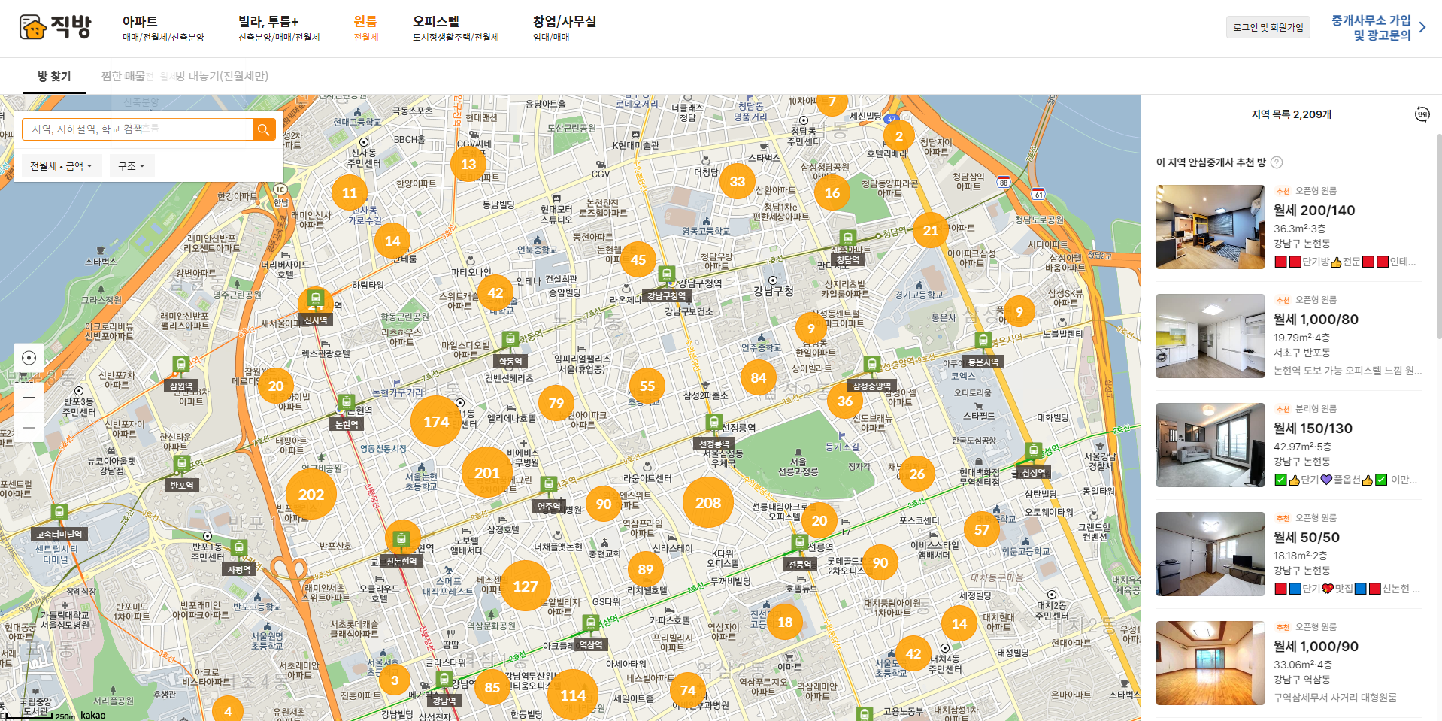Select the map cluster marker 201
Image resolution: width=1442 pixels, height=721 pixels.
click(487, 473)
